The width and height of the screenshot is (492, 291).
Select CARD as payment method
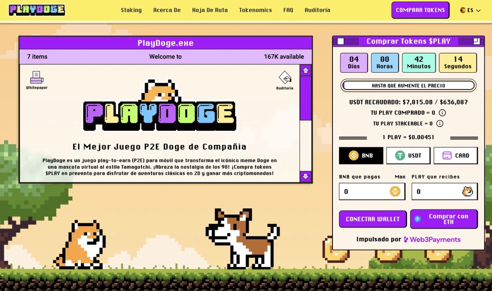pos(456,155)
